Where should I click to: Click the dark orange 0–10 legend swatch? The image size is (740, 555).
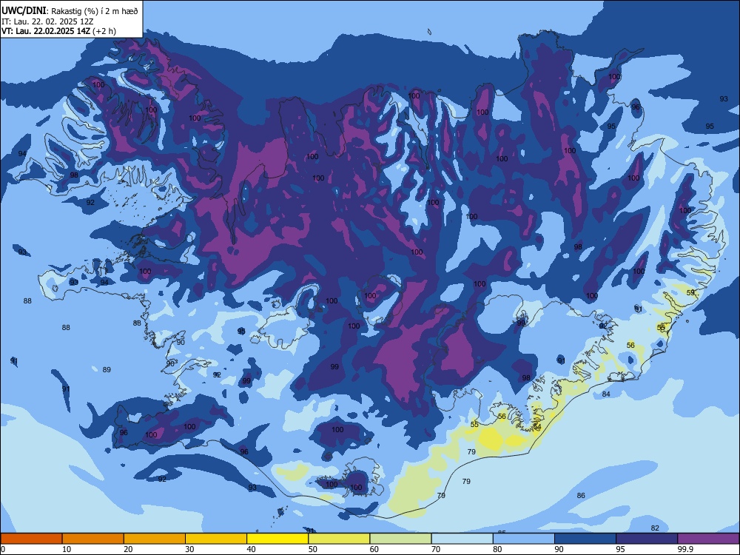[x=31, y=539]
